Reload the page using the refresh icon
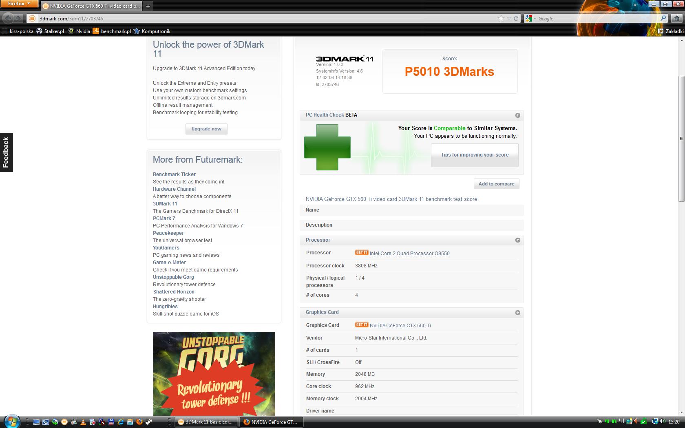 pos(516,18)
